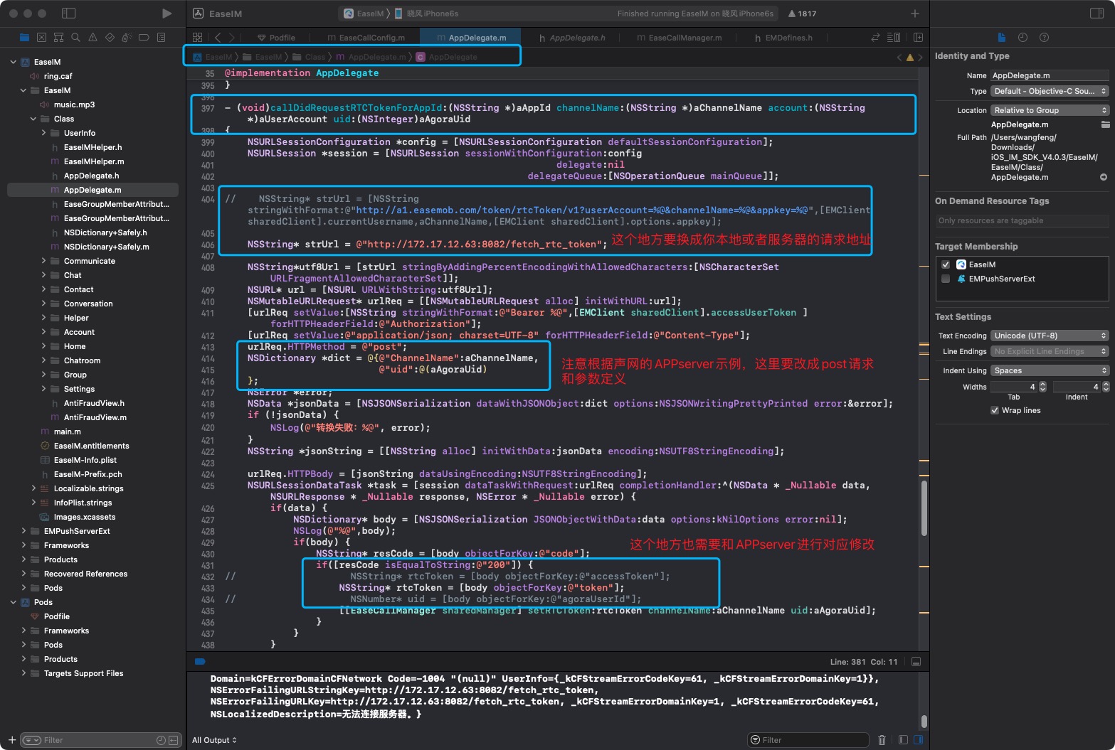
Task: Adjust the Tab width stepper
Action: coord(1042,387)
